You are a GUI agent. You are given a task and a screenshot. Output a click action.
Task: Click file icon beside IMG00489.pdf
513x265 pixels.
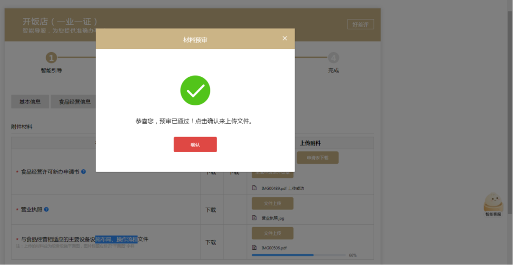[255, 188]
